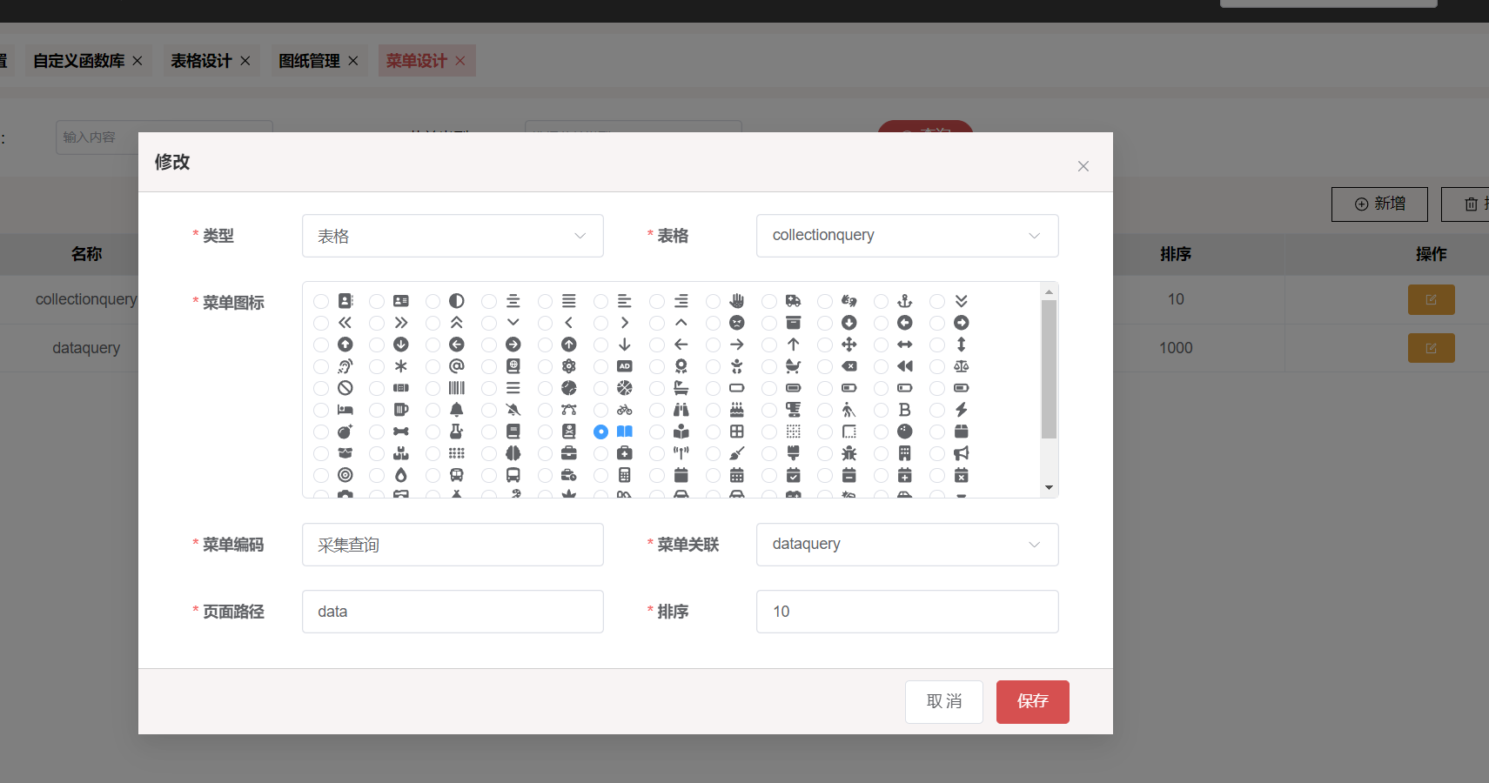Click edit button in dataquery row

(x=1431, y=348)
